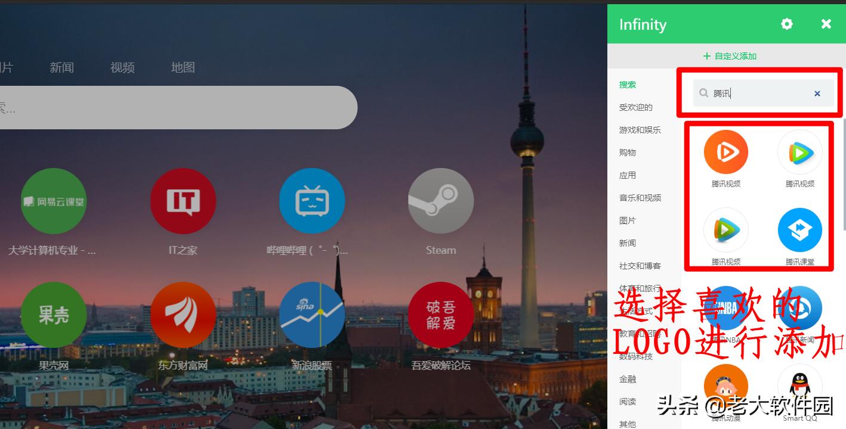Close the Infinity side panel
Image resolution: width=846 pixels, height=429 pixels.
[826, 24]
